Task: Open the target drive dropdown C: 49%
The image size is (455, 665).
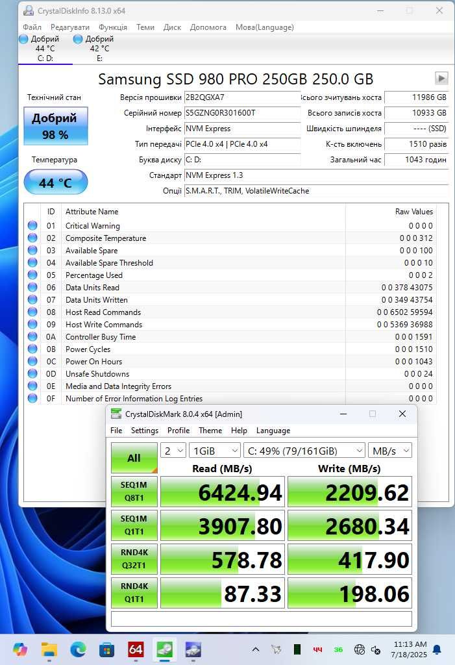Action: tap(304, 451)
